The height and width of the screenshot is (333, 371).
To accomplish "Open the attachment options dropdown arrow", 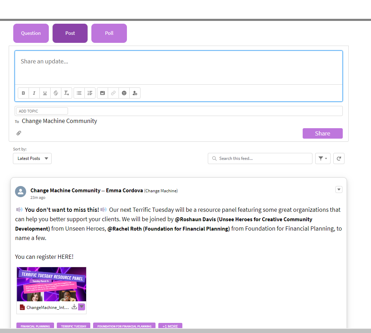I will (82, 307).
